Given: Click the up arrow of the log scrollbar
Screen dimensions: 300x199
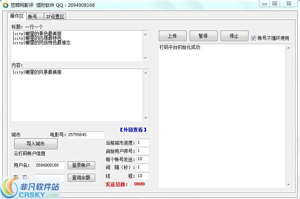Looking at the screenshot, I should (288, 48).
